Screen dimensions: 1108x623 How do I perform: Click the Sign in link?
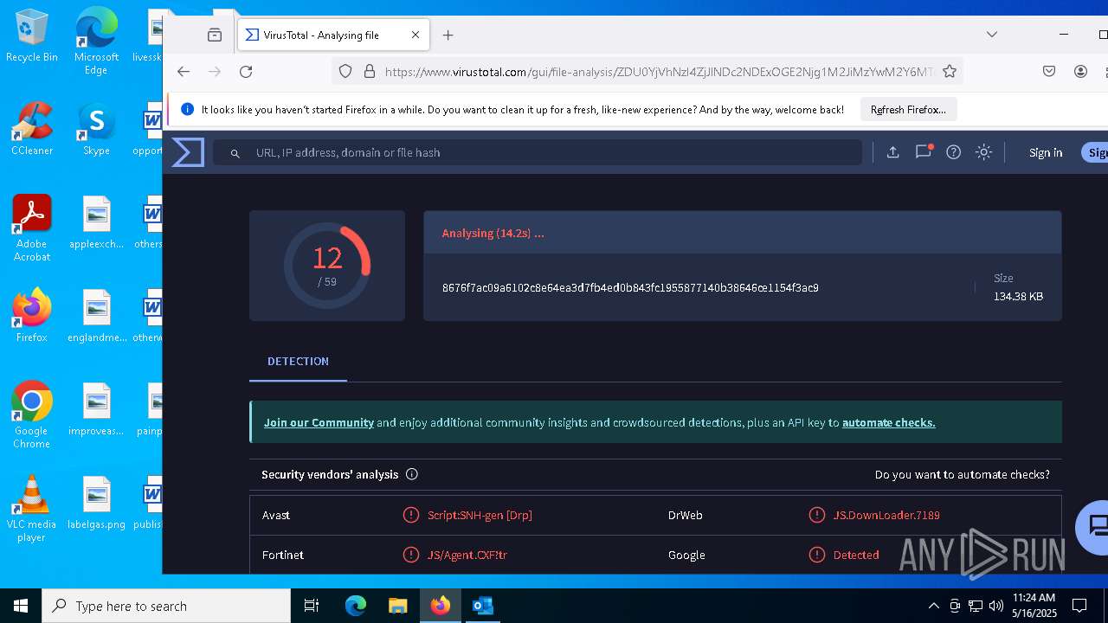pyautogui.click(x=1046, y=152)
